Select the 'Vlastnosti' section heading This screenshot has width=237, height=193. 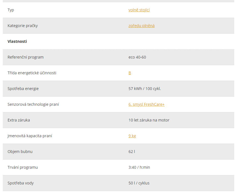pyautogui.click(x=17, y=41)
